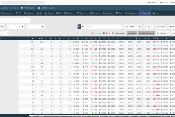Viewport: 175px width, 117px height.
Task: Open the first empty grouping dropdown
Action: click(16, 27)
